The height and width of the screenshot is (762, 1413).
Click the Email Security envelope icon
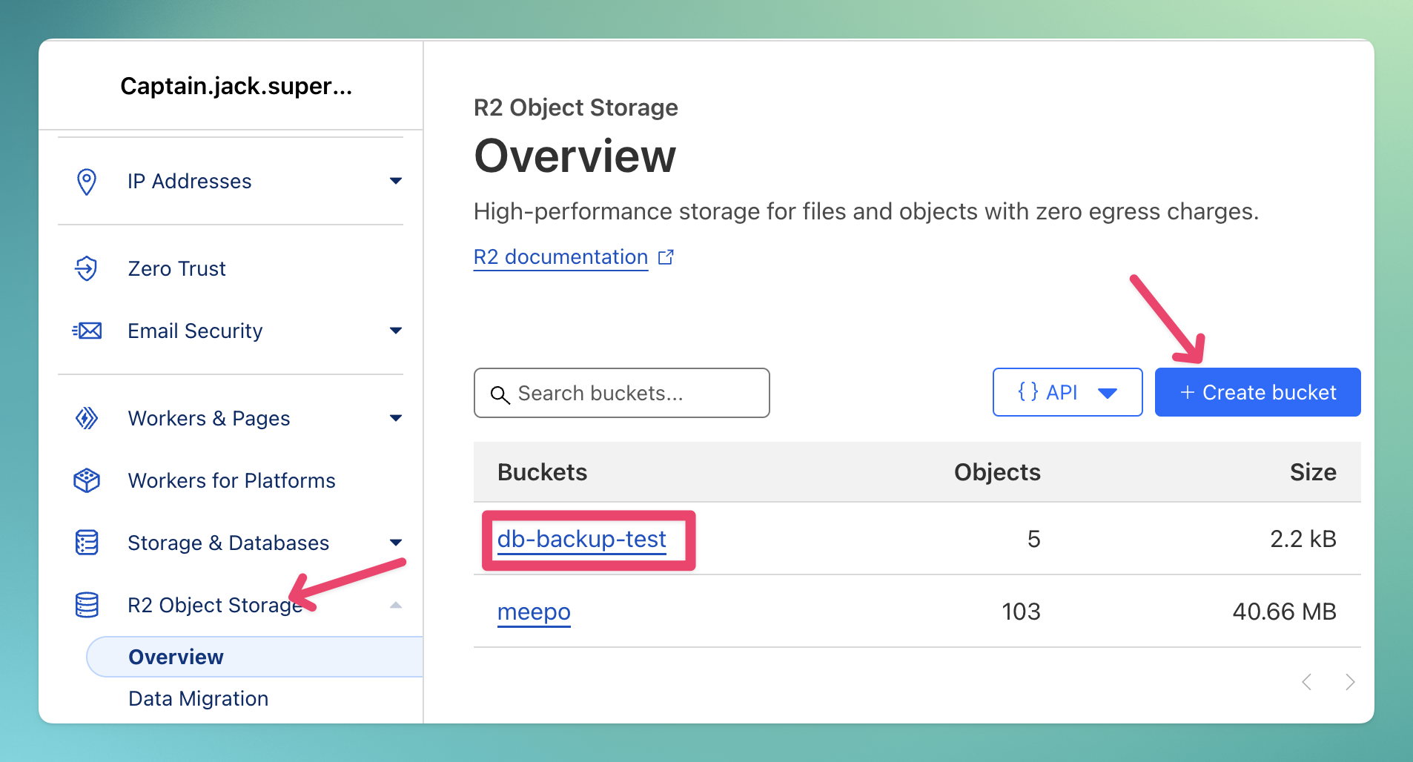click(87, 331)
